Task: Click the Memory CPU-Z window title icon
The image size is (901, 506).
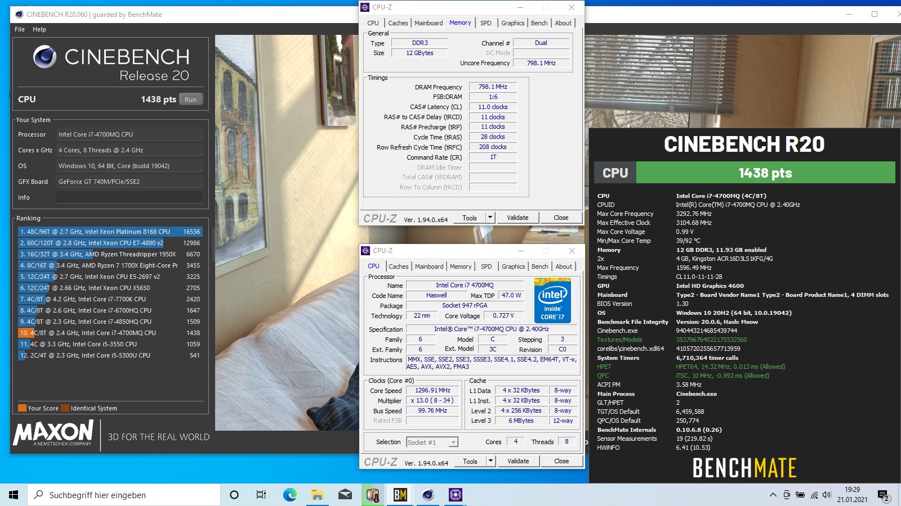Action: click(365, 7)
